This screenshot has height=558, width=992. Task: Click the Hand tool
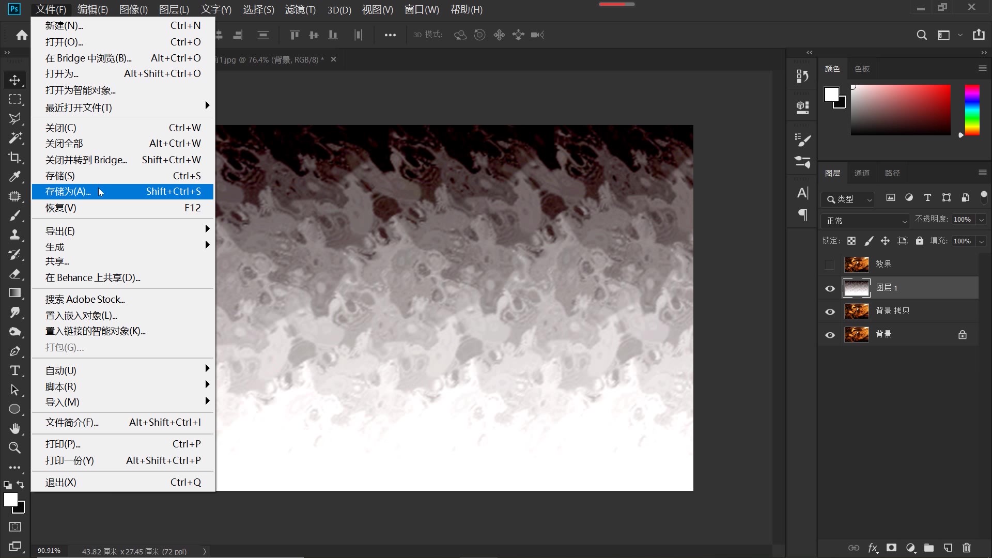pyautogui.click(x=14, y=428)
